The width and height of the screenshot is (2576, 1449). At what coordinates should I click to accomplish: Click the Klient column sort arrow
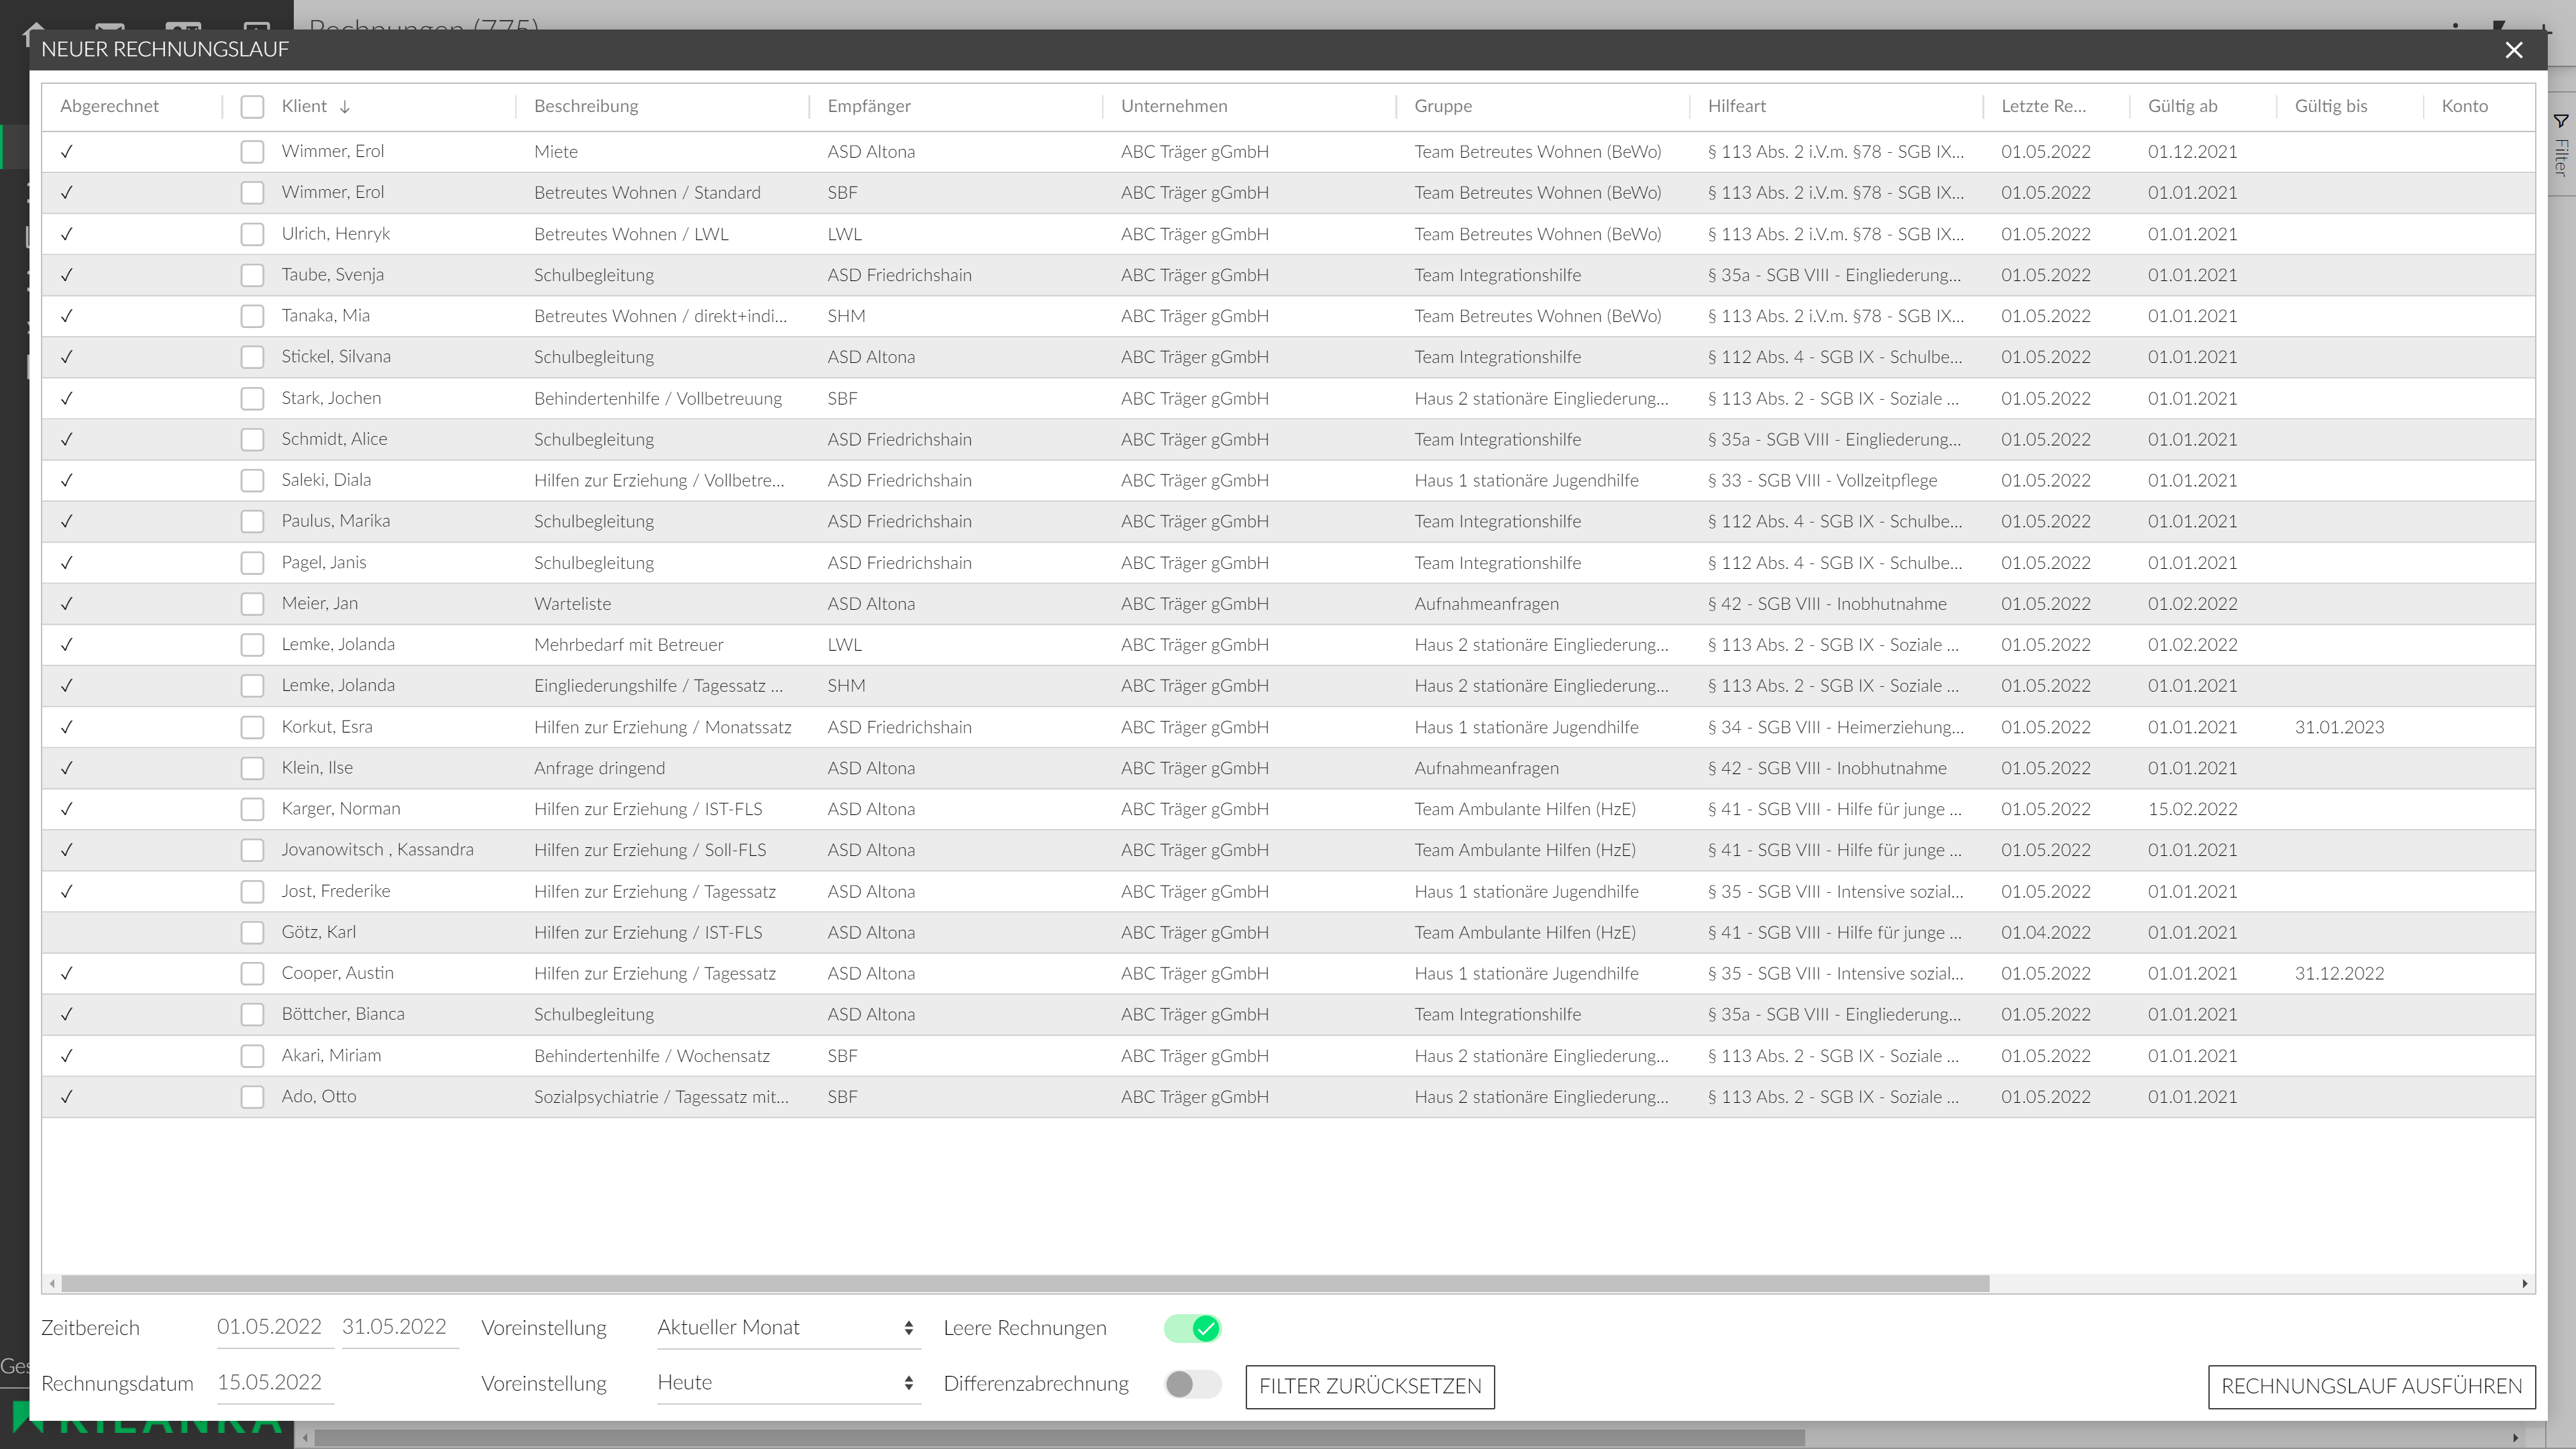point(344,107)
